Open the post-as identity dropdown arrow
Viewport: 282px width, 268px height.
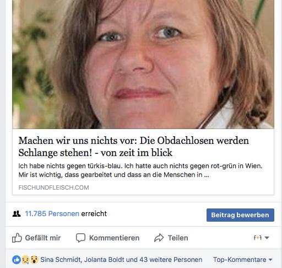pos(267,238)
